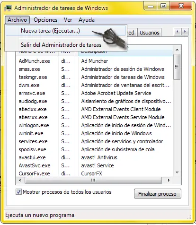The image size is (196, 225).
Task: Select the atieclxx.exe process
Action: [33, 109]
